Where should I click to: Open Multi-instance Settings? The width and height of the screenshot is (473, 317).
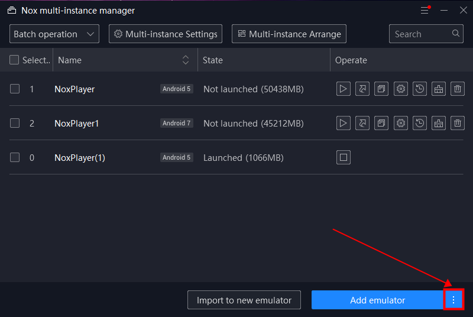[x=166, y=34]
